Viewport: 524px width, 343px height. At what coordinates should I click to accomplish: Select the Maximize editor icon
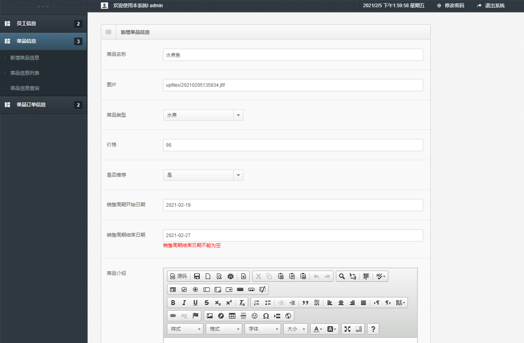click(347, 329)
